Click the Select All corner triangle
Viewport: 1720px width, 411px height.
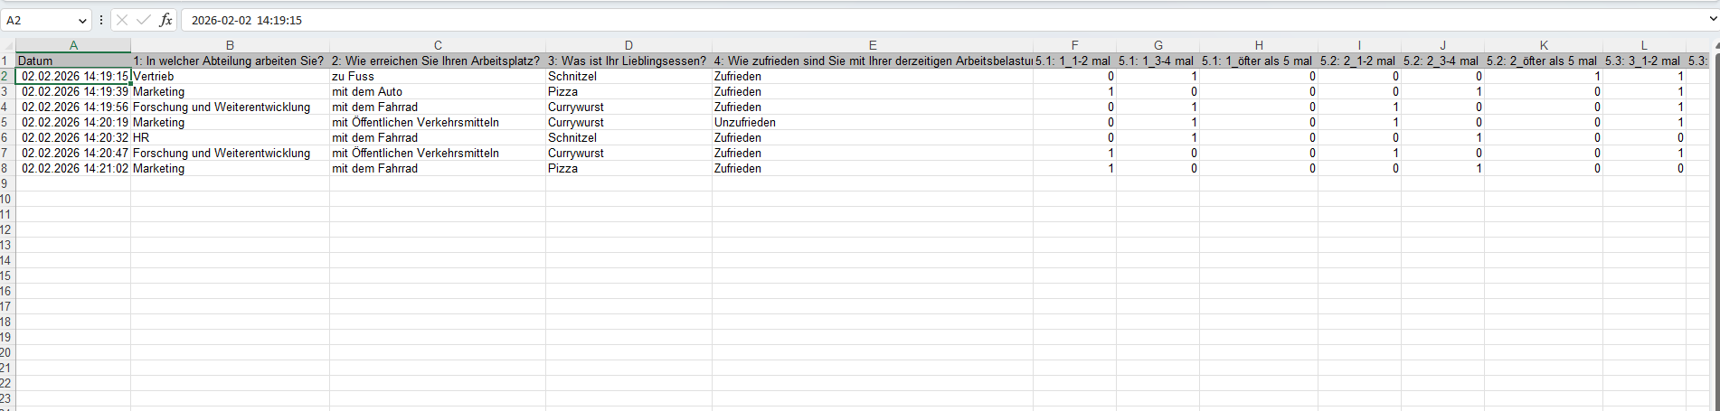coord(8,45)
